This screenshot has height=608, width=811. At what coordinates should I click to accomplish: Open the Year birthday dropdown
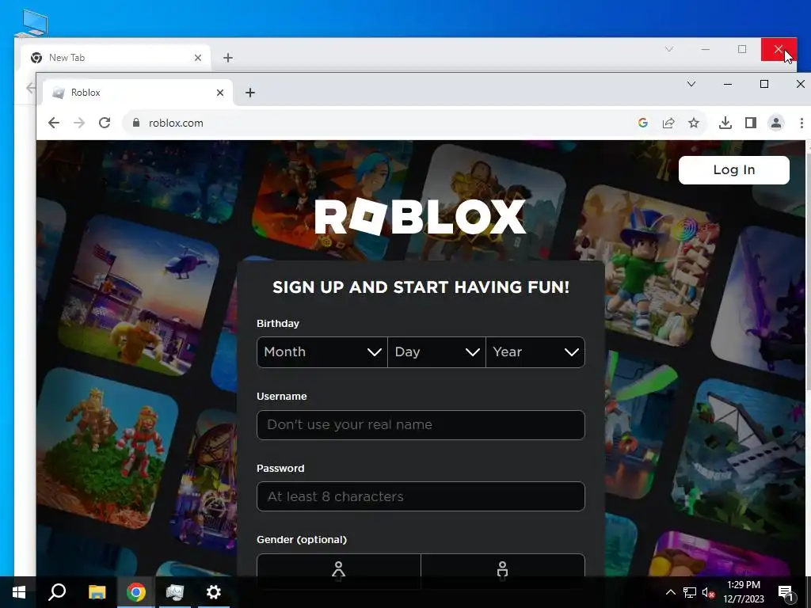point(535,352)
